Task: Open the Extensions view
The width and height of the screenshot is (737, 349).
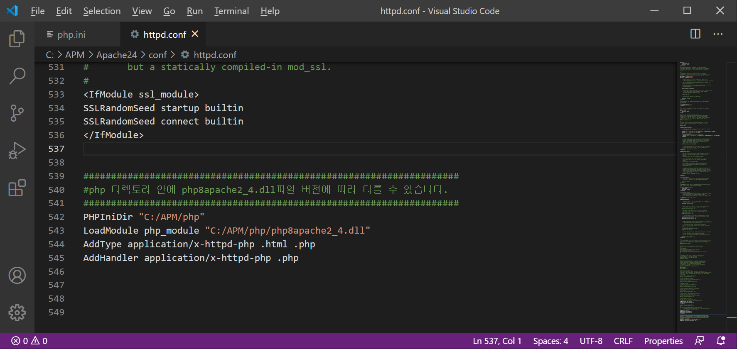Action: pyautogui.click(x=17, y=188)
